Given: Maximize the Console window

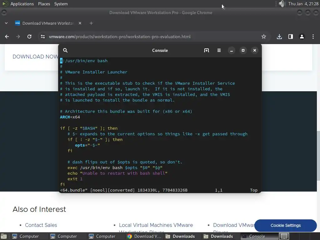Looking at the screenshot, I should (243, 50).
